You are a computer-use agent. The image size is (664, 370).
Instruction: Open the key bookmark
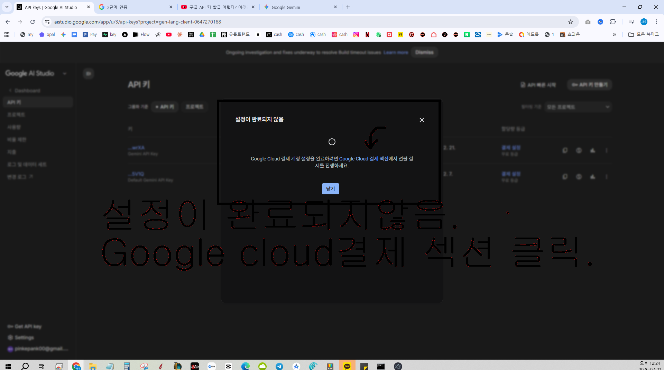tap(109, 35)
